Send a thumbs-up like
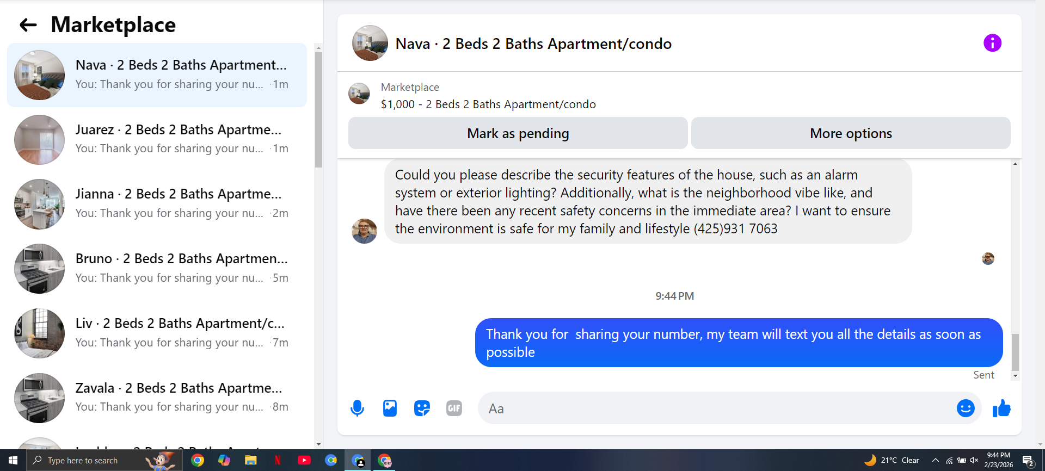 [x=1001, y=408]
